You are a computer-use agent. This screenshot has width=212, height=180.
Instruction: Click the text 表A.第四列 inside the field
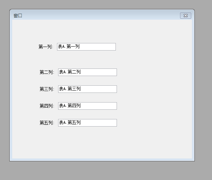70,106
